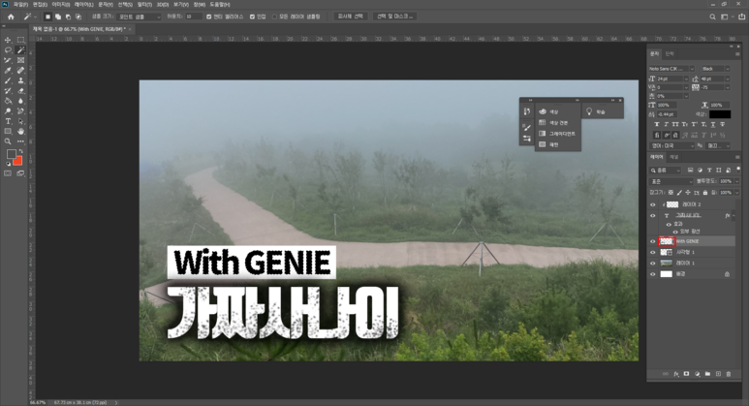Screen dimensions: 749x406
Task: Click the delete layer trash icon
Action: point(729,374)
